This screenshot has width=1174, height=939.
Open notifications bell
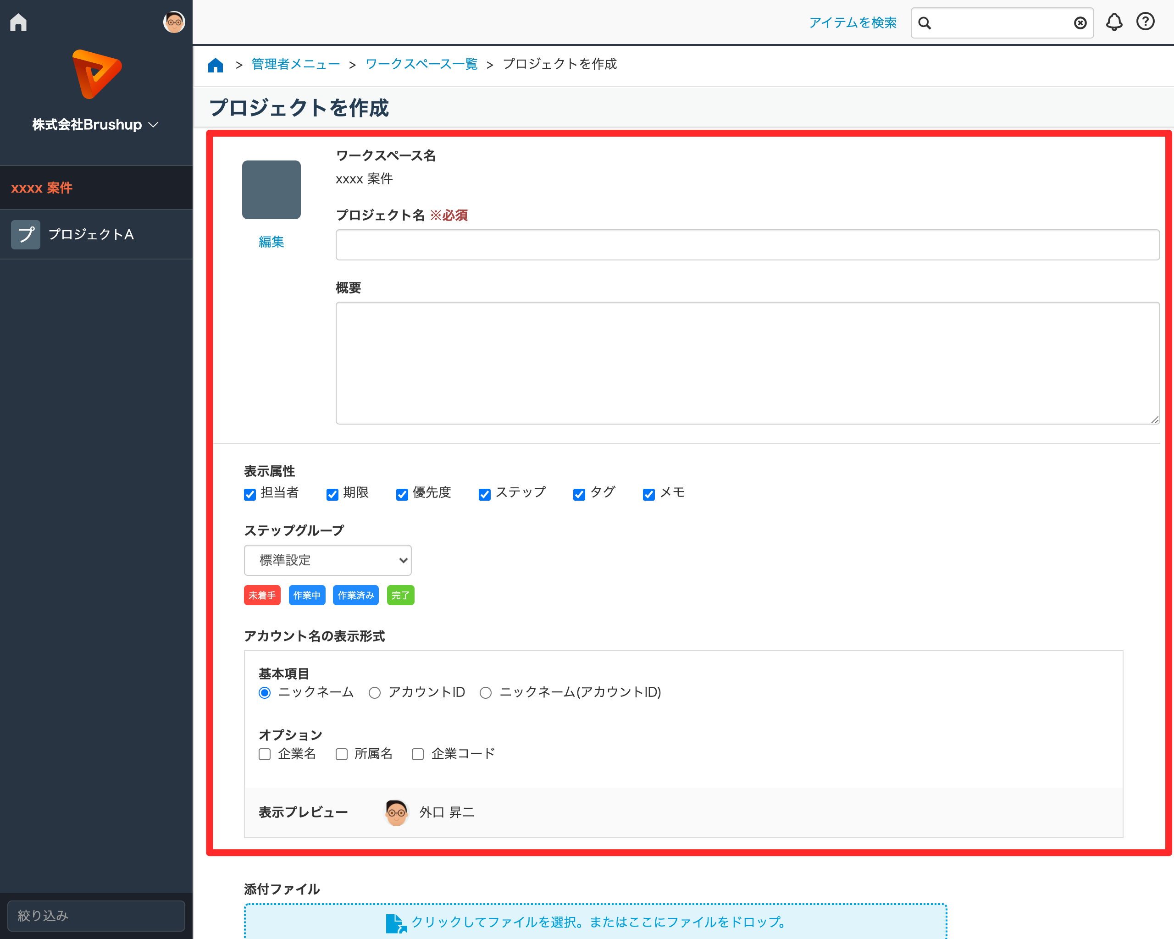click(1113, 22)
